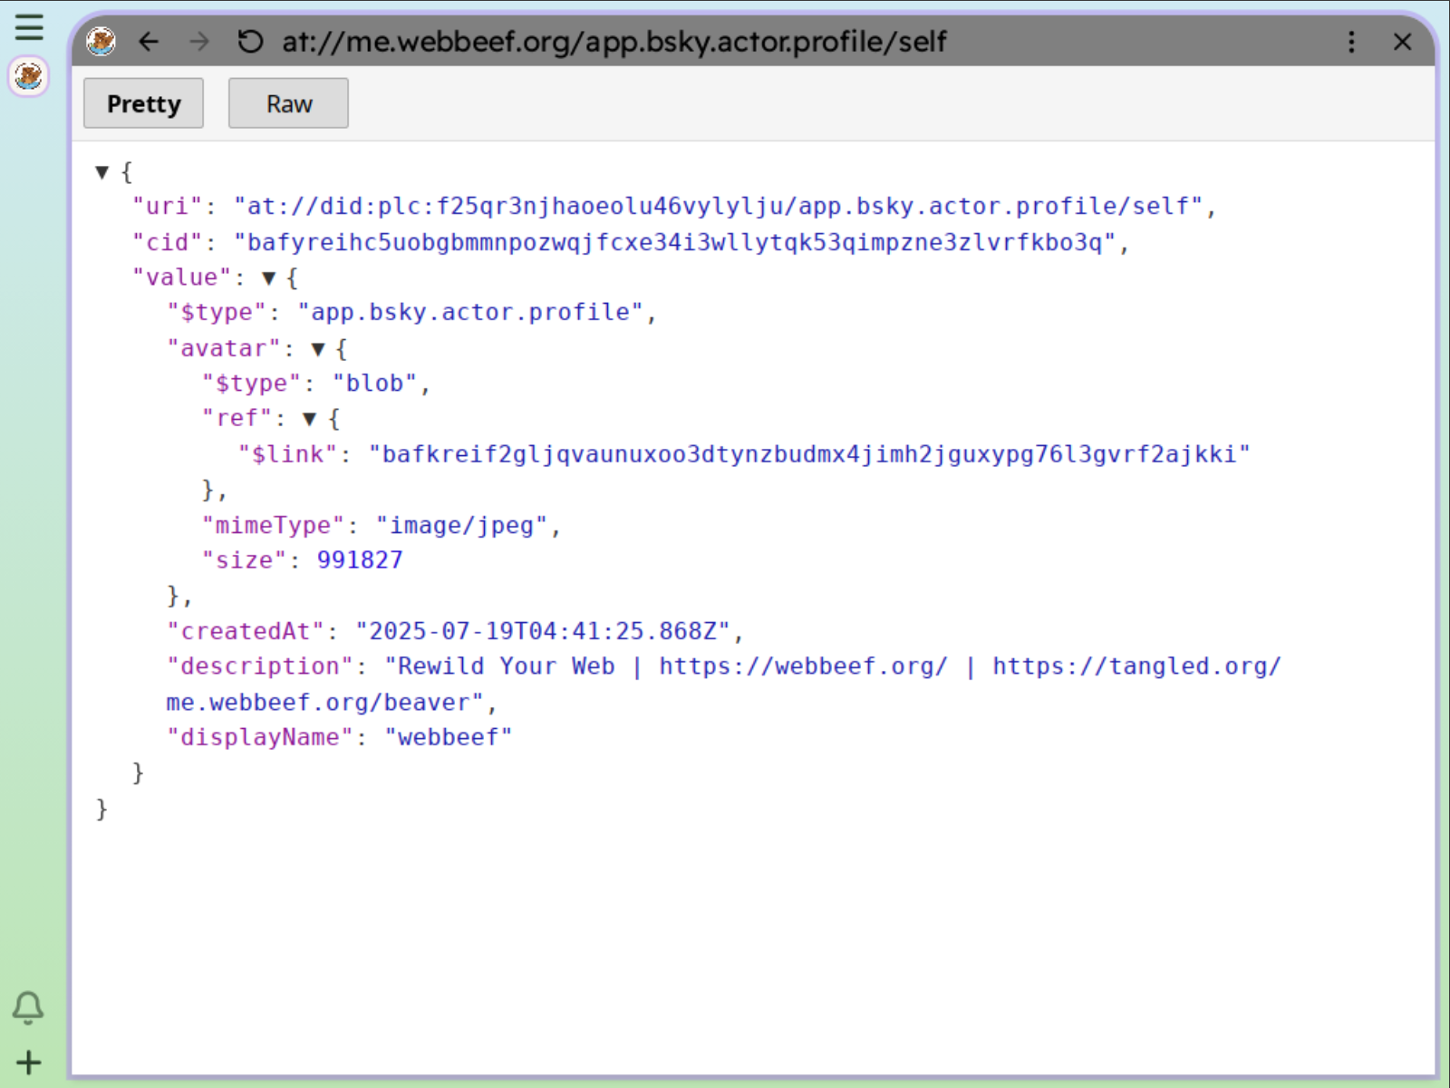Click the "$link" bafkreif2... value
The image size is (1450, 1088).
pyautogui.click(x=808, y=454)
